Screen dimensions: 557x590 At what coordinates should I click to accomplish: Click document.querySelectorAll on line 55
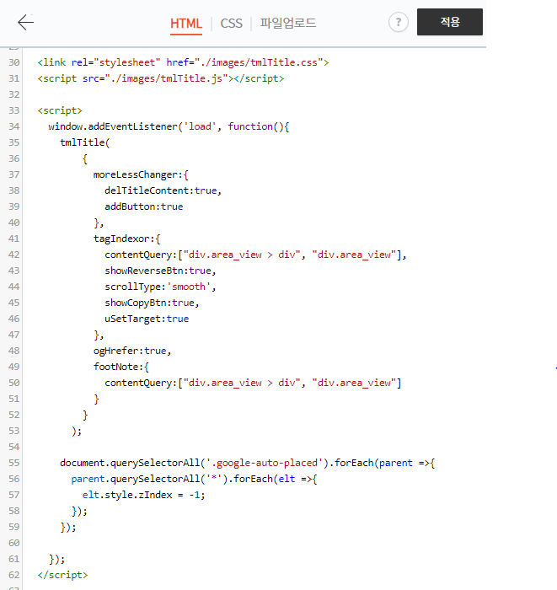pyautogui.click(x=130, y=463)
